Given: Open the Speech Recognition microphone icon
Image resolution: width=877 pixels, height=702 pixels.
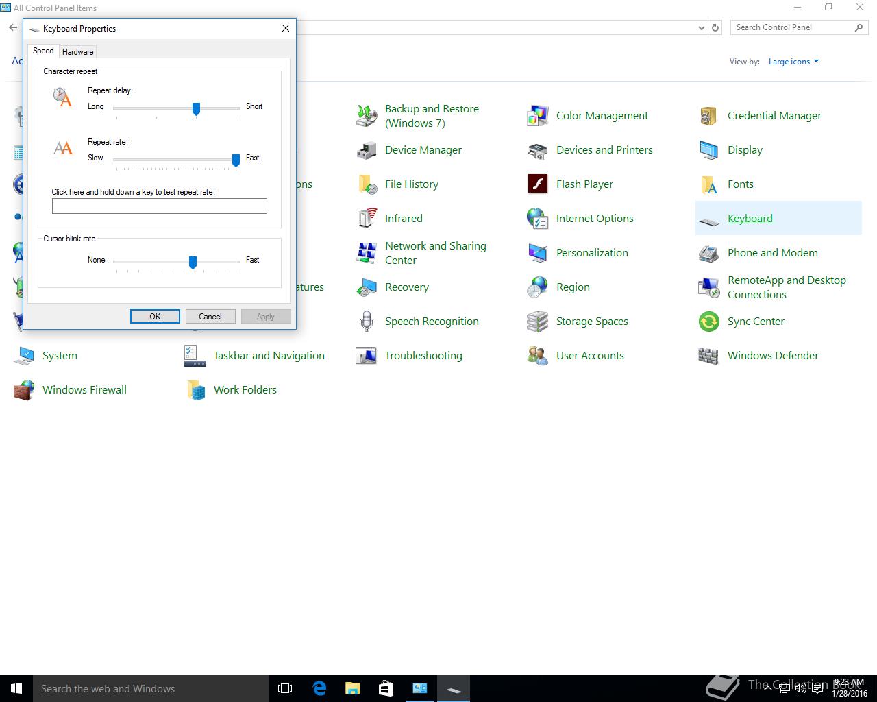Looking at the screenshot, I should (367, 322).
